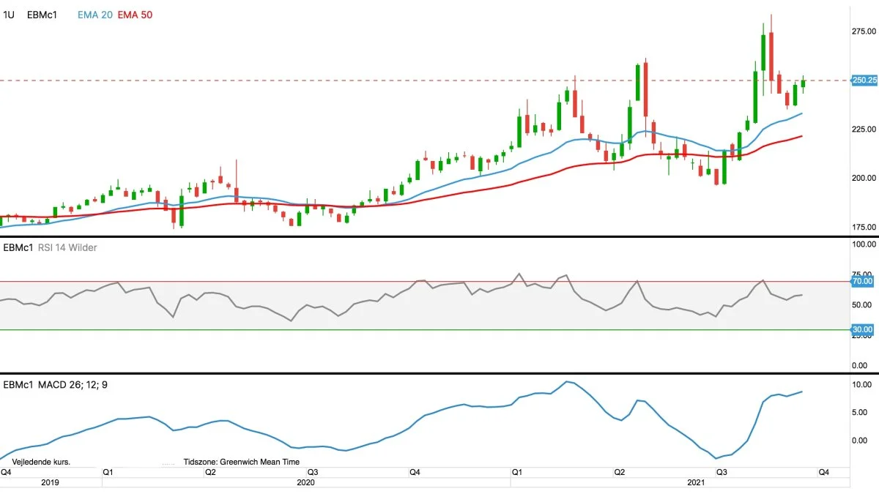Select the EBMc1 symbol in the price chart header

(x=42, y=15)
